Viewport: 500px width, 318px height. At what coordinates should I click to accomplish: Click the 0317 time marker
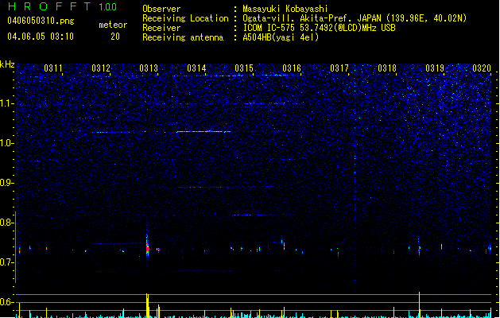pyautogui.click(x=339, y=68)
